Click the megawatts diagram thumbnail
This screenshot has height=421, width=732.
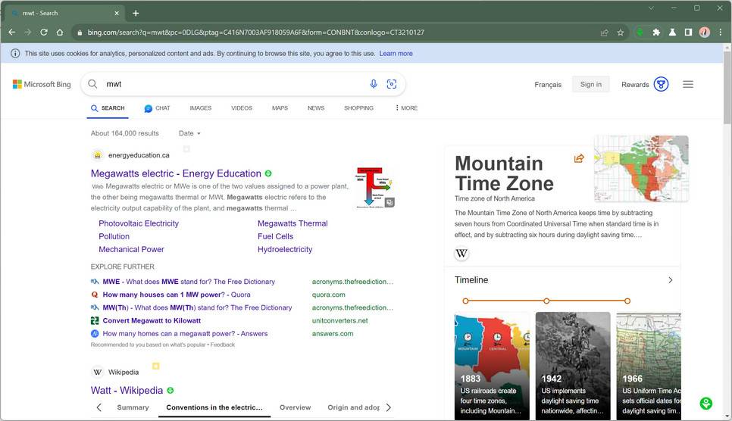click(375, 188)
